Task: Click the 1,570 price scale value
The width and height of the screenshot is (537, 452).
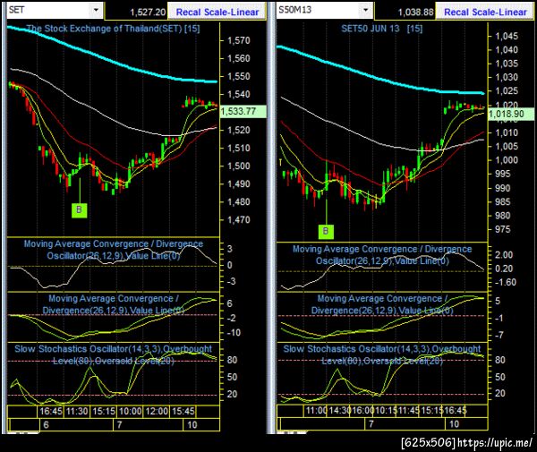Action: tap(239, 41)
